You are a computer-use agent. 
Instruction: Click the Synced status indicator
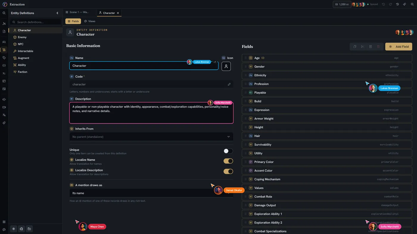[372, 4]
